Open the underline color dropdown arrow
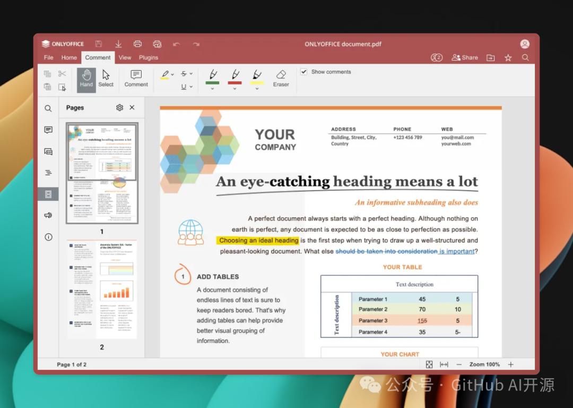Image resolution: width=573 pixels, height=408 pixels. pyautogui.click(x=191, y=87)
